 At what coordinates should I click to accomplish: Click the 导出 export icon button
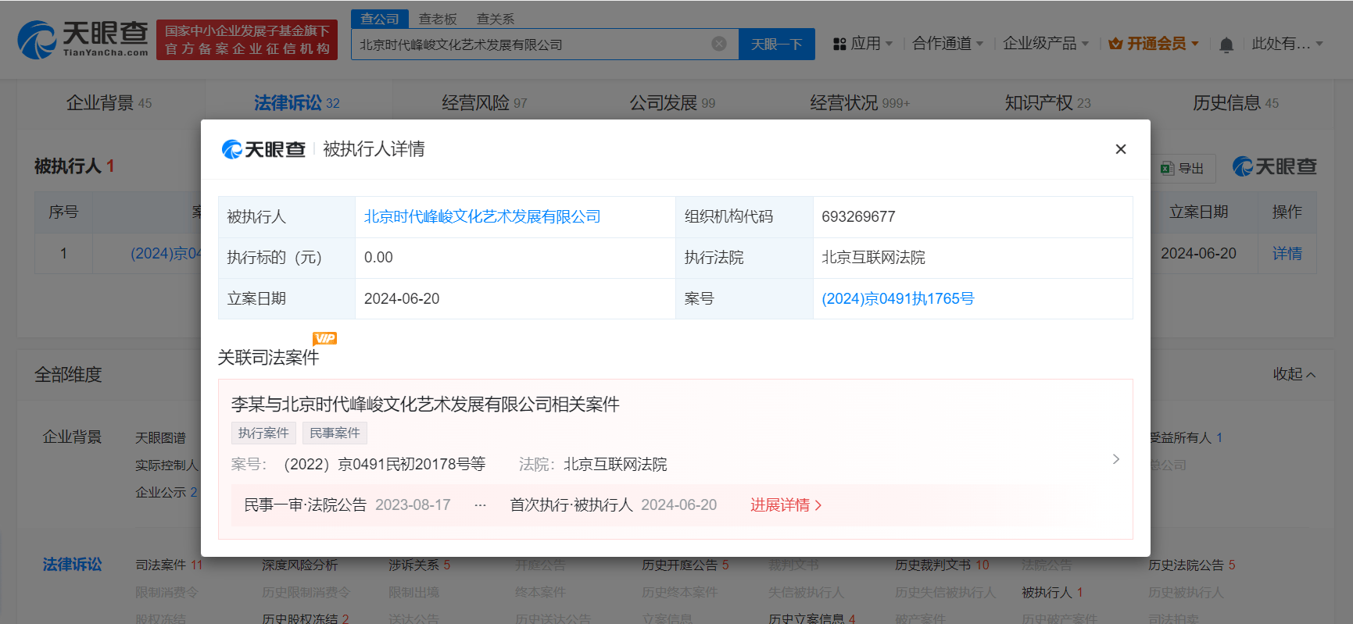pos(1183,168)
